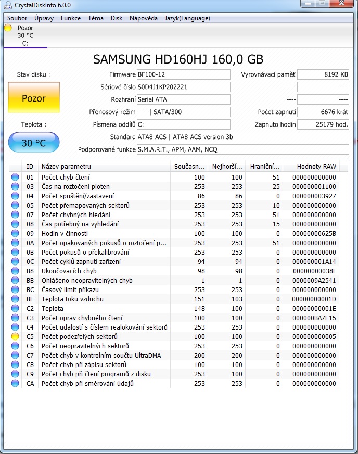Click the blue status dot for row BE
358x454 pixels.
point(15,299)
